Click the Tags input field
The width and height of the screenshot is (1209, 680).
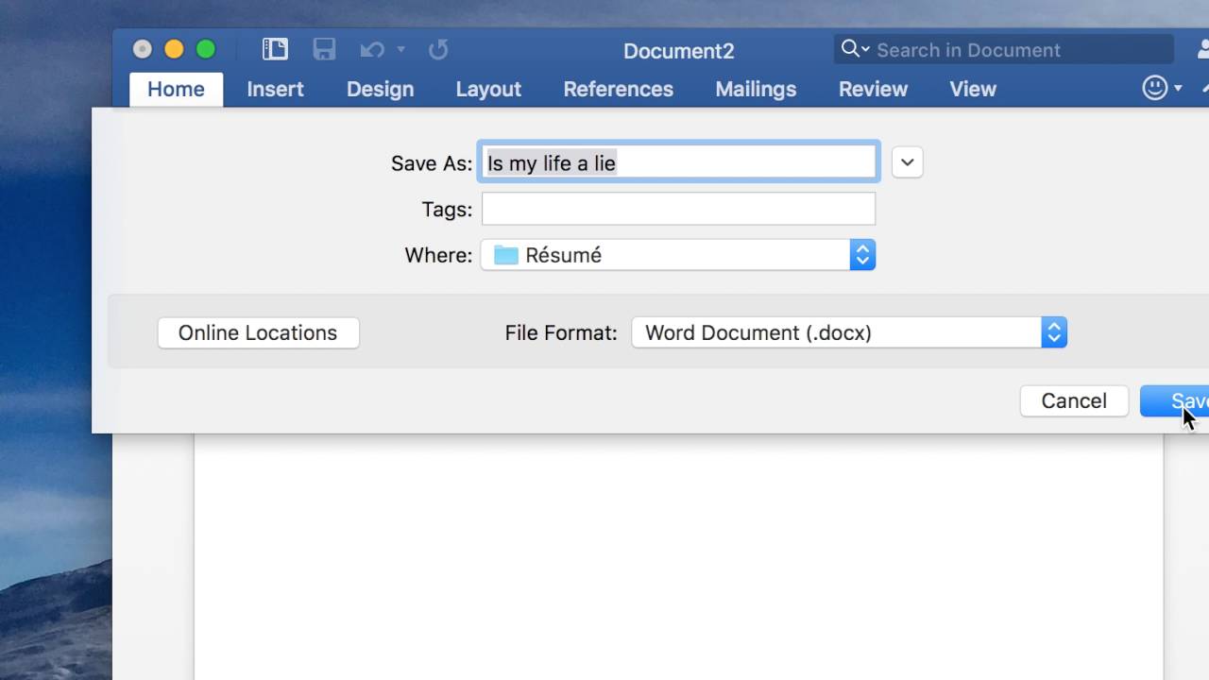coord(678,209)
